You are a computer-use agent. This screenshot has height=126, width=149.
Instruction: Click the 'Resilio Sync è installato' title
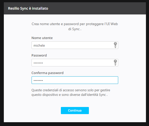(x=28, y=8)
